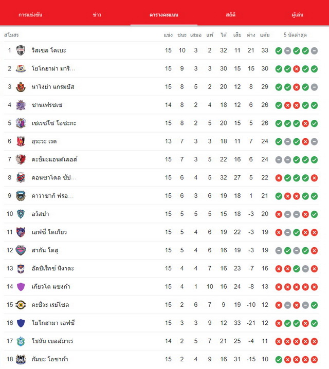
Task: Click the Kawasaki Frontale club crest
Action: tap(21, 196)
